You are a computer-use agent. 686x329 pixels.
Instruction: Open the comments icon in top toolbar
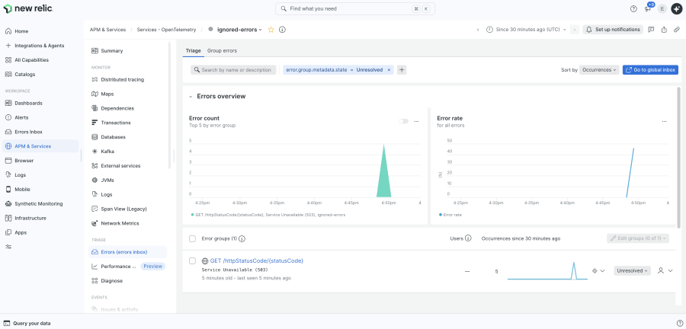tap(651, 30)
